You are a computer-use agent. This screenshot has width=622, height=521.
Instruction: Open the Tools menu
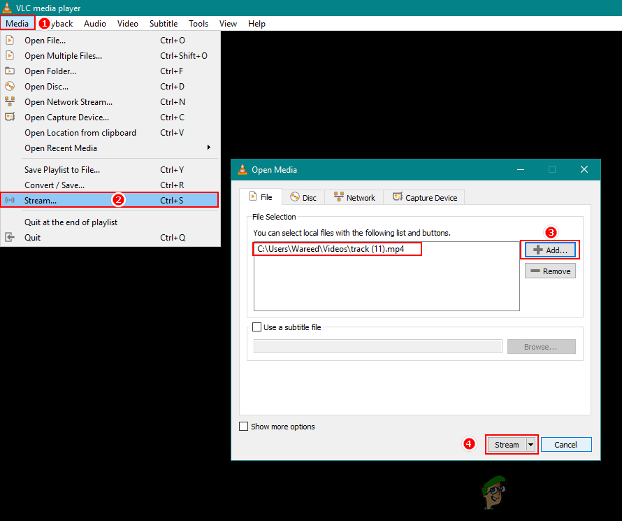click(x=198, y=23)
